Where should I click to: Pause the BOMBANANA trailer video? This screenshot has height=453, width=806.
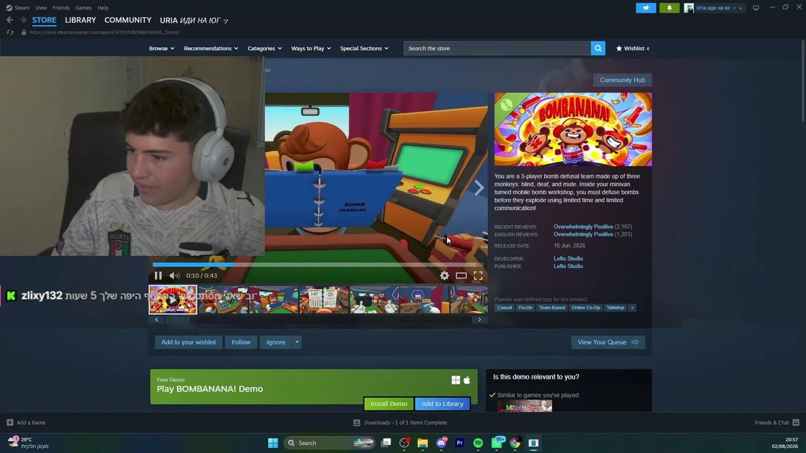[158, 276]
